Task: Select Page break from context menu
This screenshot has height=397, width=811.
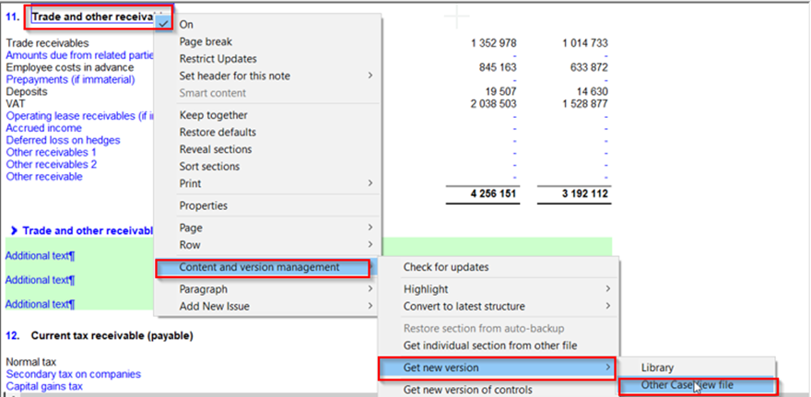Action: coord(206,41)
